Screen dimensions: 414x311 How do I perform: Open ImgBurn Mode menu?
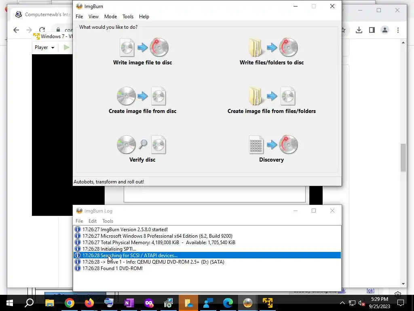pos(110,16)
